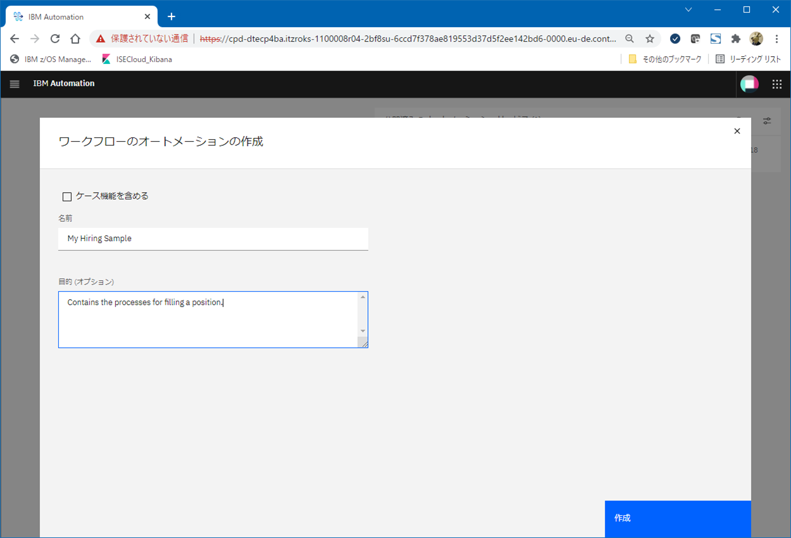Maximize the Chrome window
This screenshot has width=791, height=538.
pos(747,9)
